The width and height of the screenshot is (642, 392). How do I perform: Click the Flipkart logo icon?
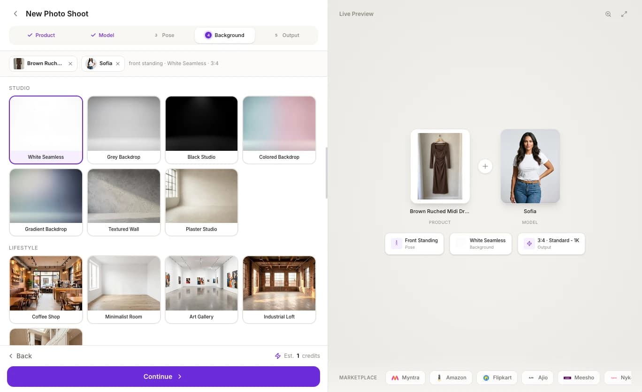pos(486,377)
